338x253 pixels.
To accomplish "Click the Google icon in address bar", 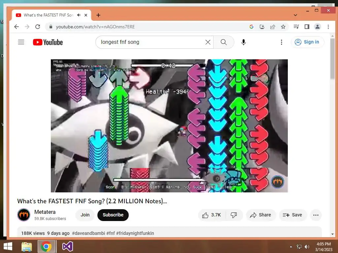I will point(251,27).
